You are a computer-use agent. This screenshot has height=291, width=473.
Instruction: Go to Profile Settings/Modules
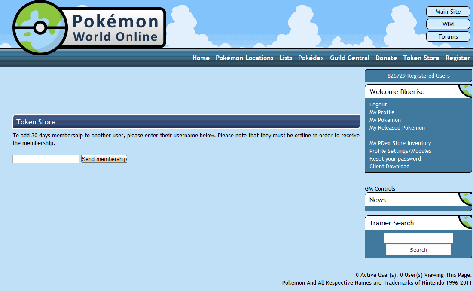click(x=400, y=151)
